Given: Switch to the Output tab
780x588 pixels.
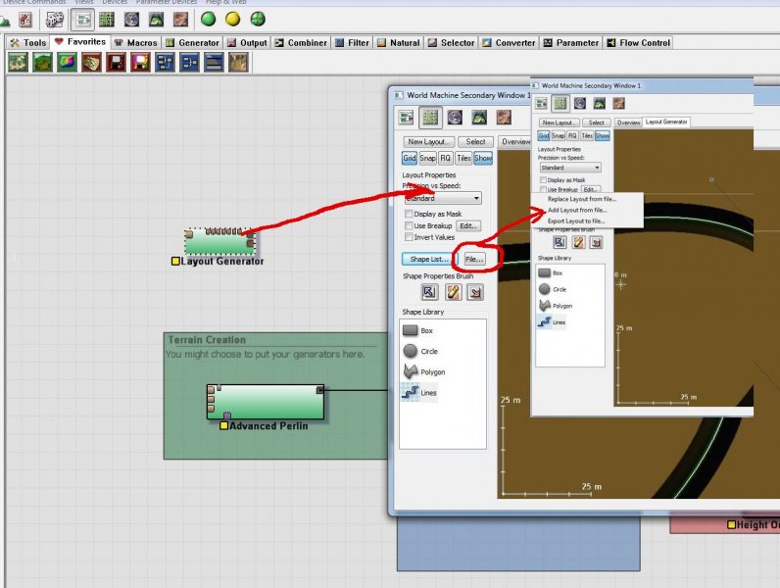Looking at the screenshot, I should point(247,43).
